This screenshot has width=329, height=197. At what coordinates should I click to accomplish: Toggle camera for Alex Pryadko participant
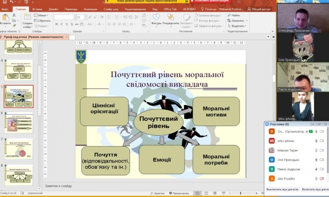(x=322, y=178)
